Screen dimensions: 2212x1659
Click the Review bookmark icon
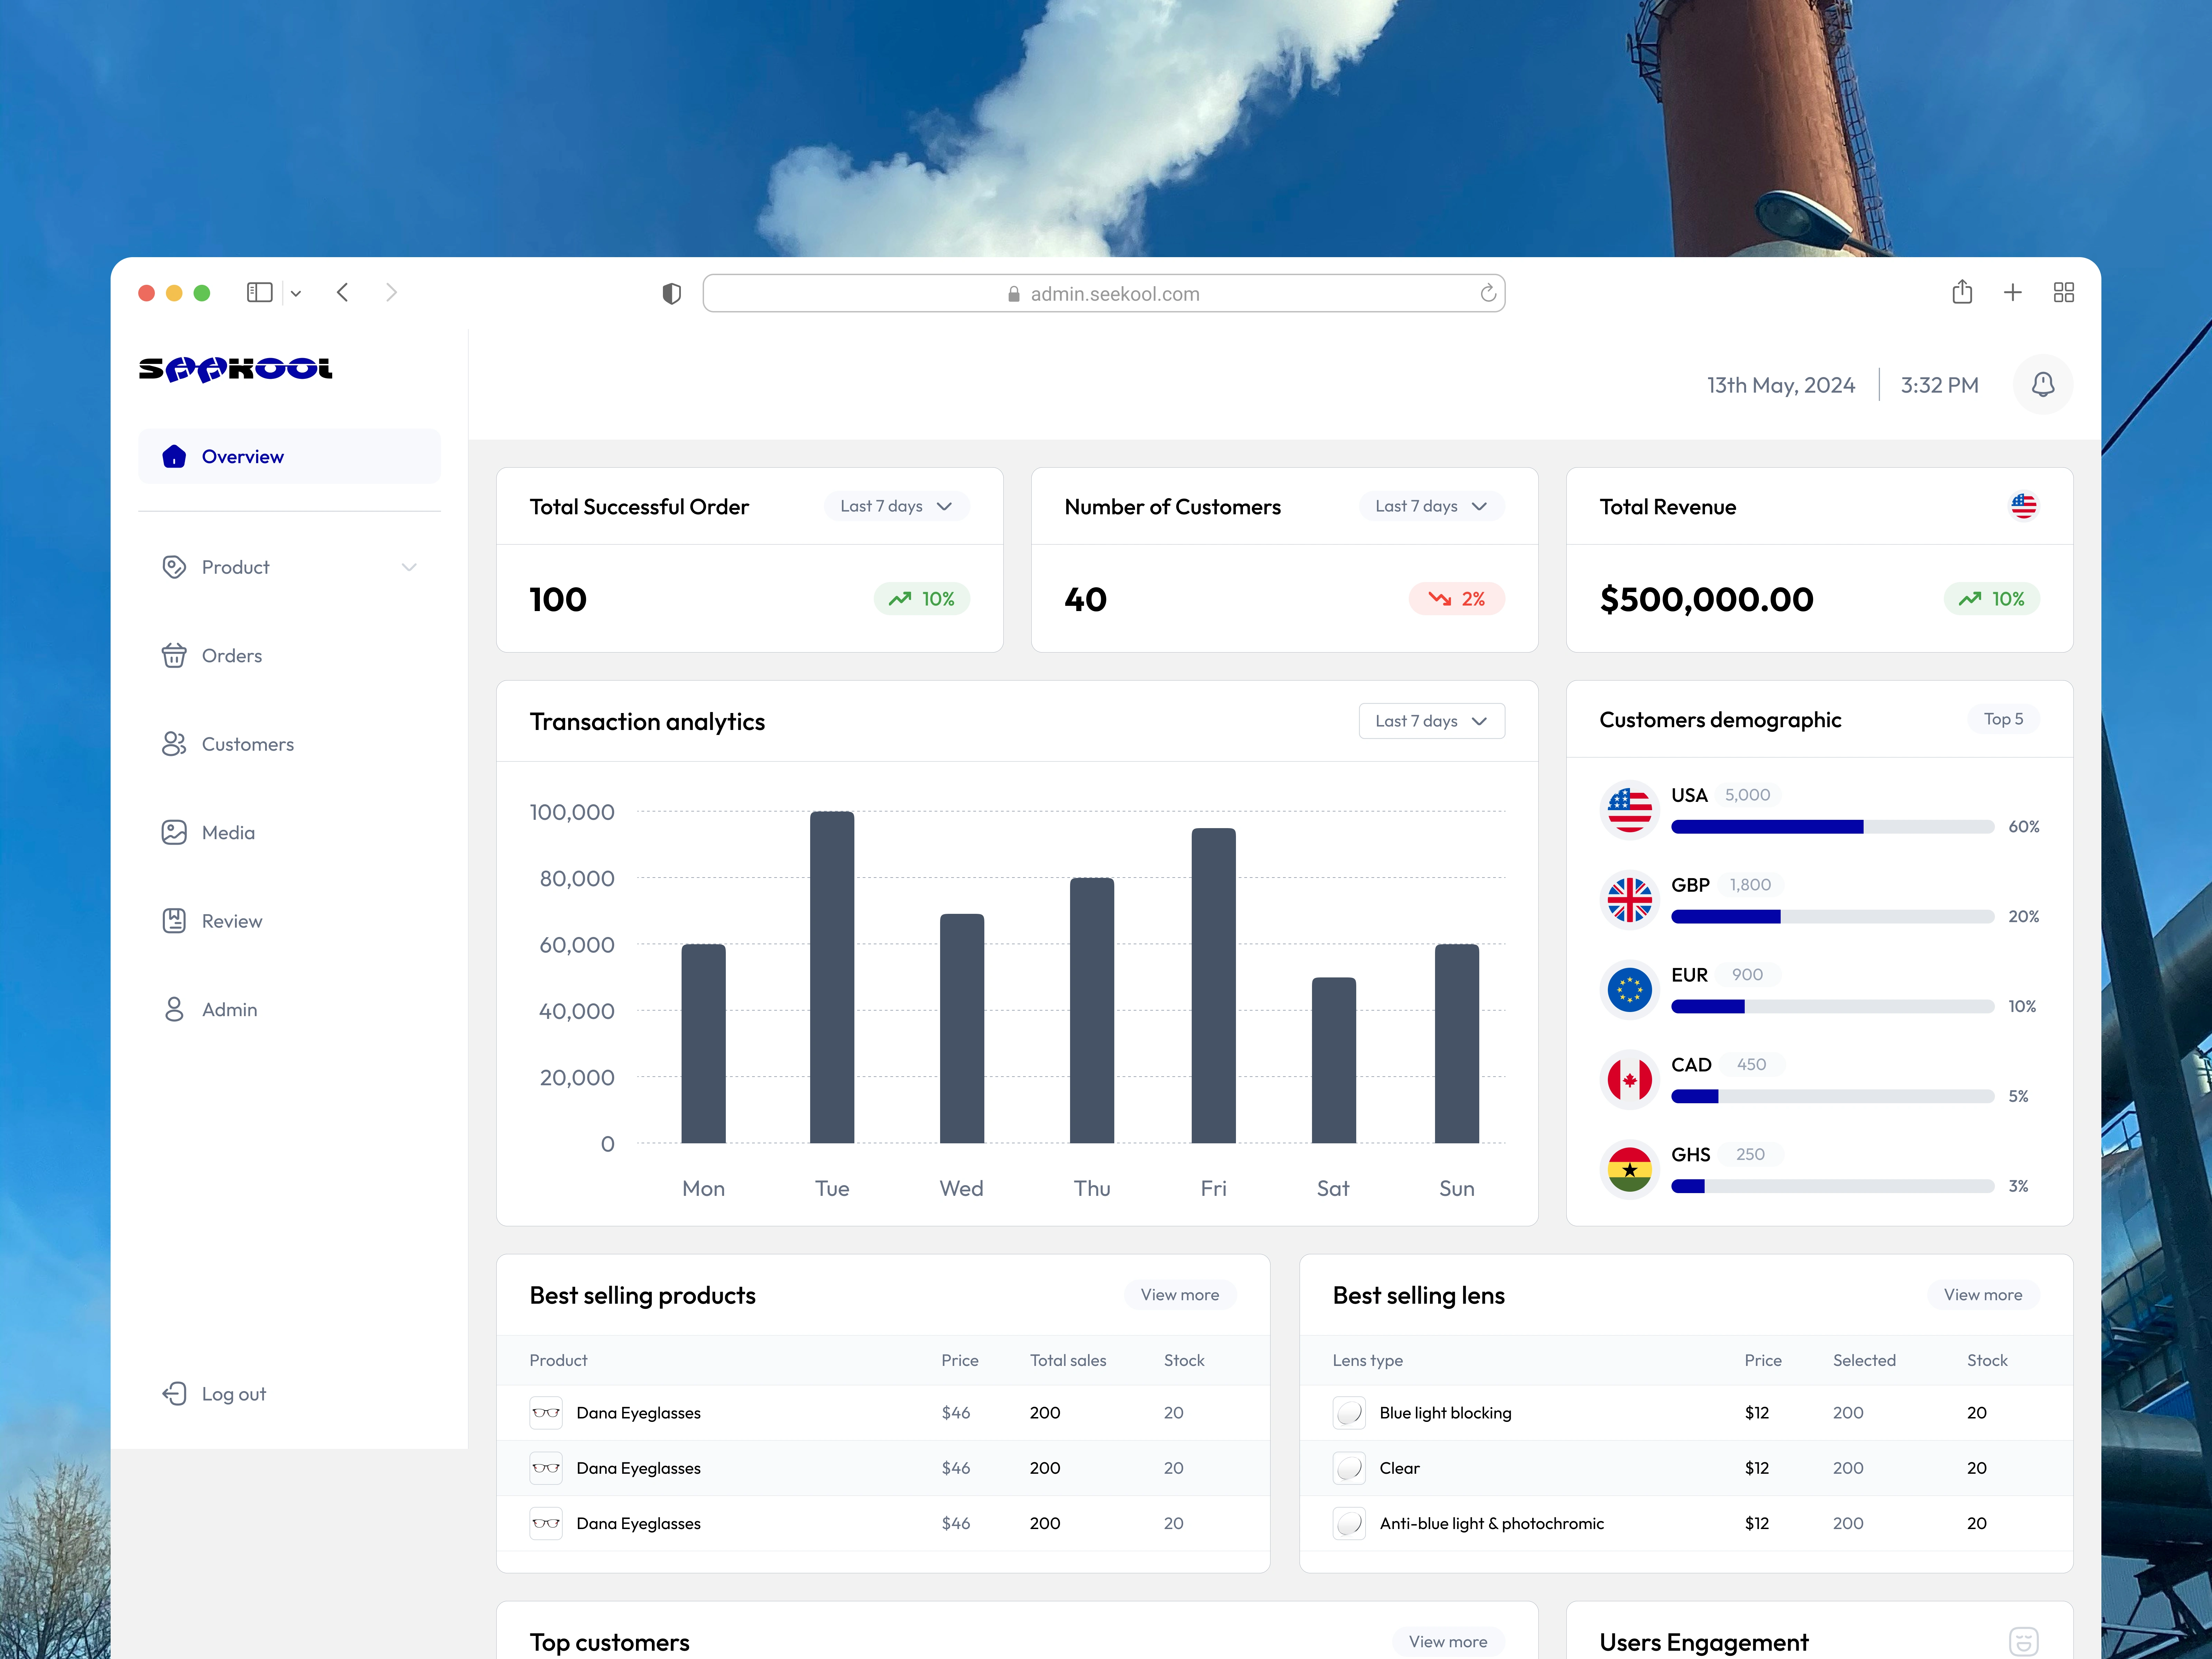click(x=174, y=921)
